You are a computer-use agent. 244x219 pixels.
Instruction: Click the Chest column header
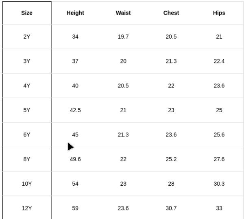(171, 13)
